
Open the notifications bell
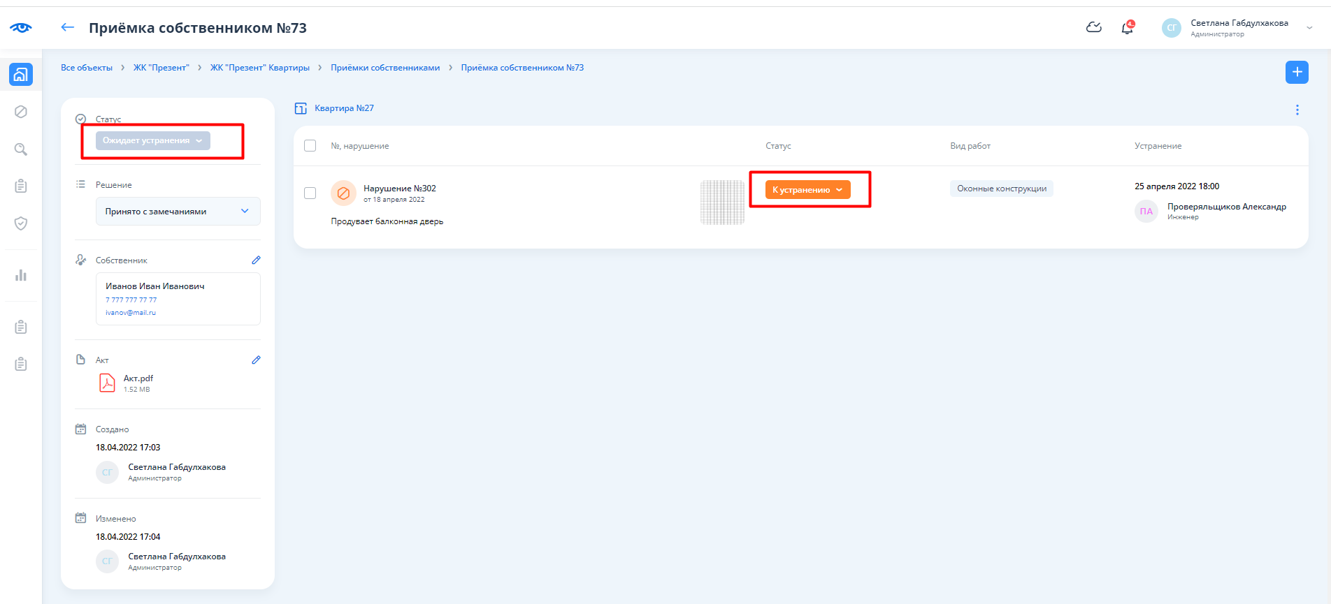(1127, 28)
